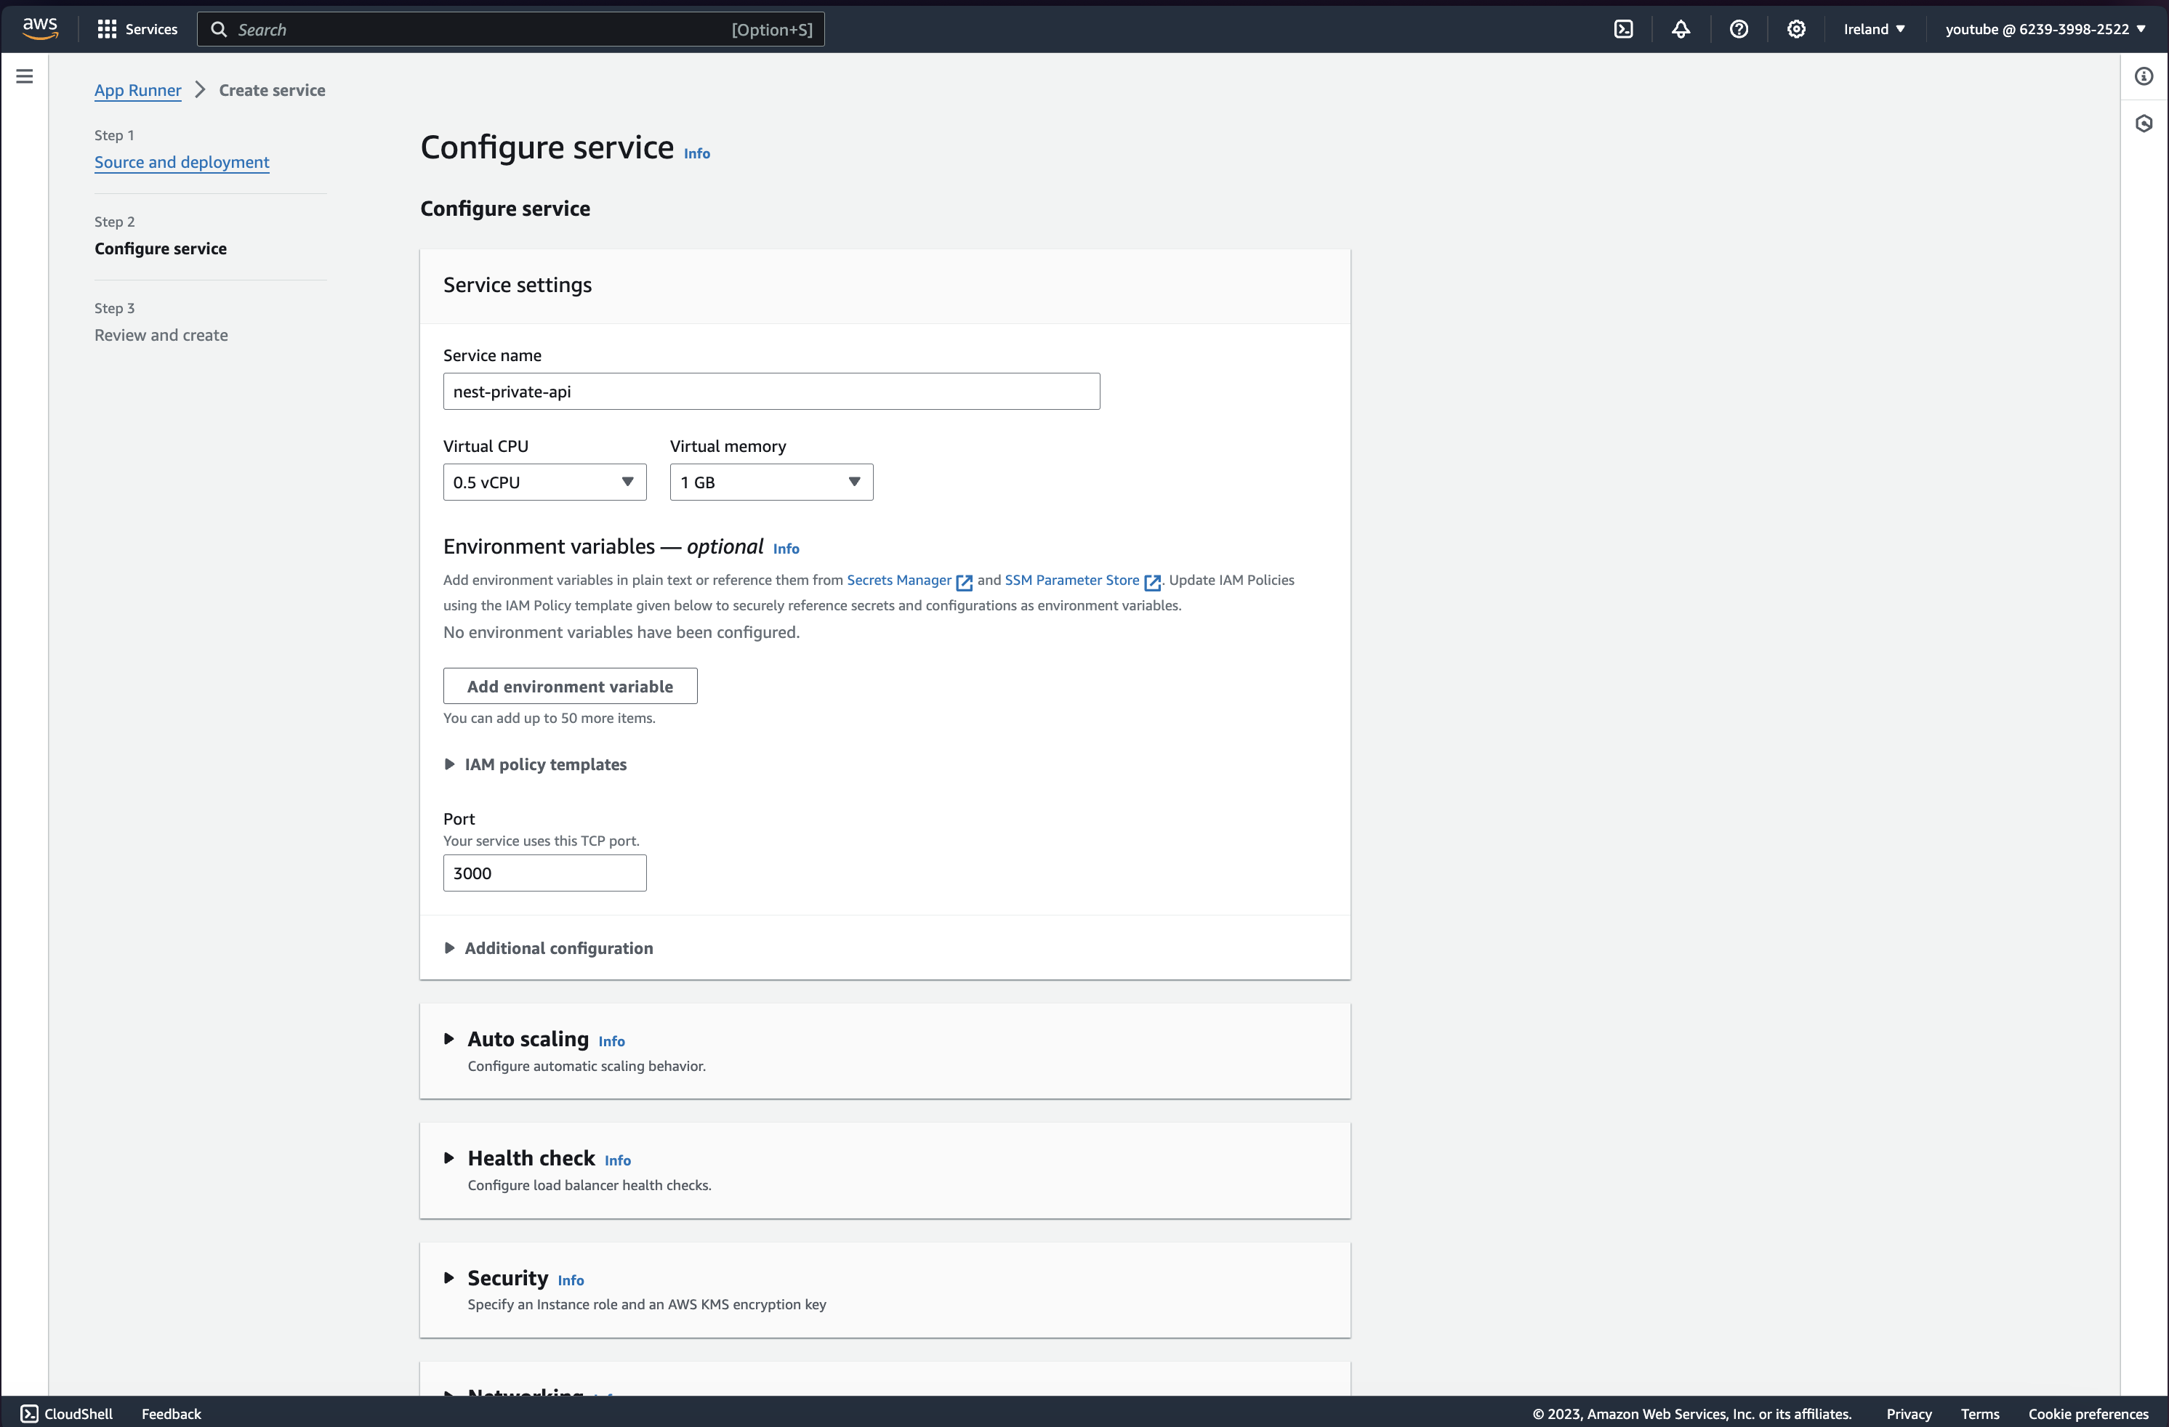Select the Virtual CPU dropdown
Image resolution: width=2169 pixels, height=1427 pixels.
tap(543, 482)
